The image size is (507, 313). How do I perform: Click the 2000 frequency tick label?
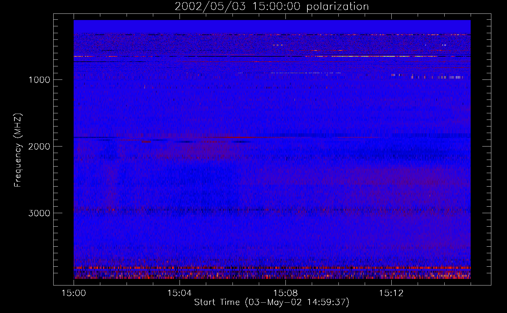(x=39, y=146)
